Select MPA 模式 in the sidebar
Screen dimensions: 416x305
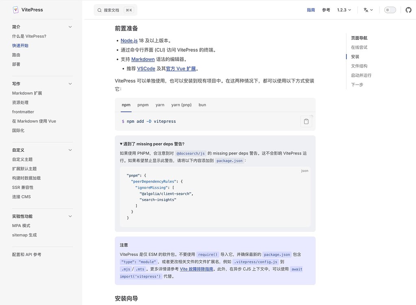click(x=22, y=225)
